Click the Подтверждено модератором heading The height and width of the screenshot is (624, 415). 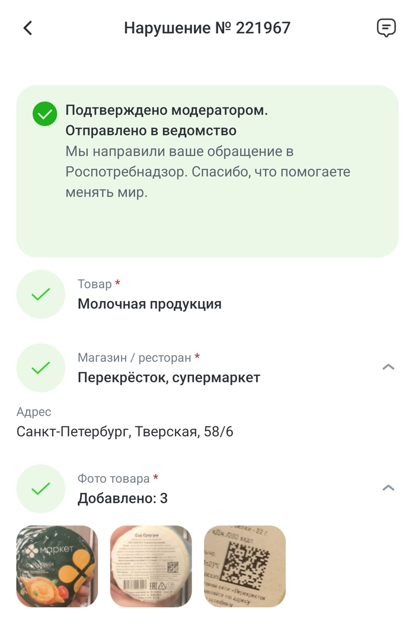click(167, 110)
